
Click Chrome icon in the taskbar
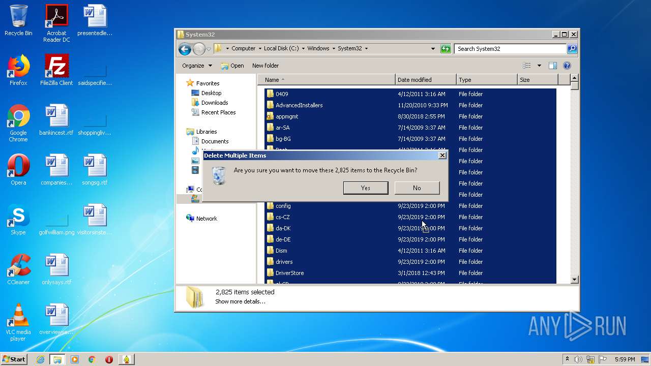pyautogui.click(x=92, y=359)
